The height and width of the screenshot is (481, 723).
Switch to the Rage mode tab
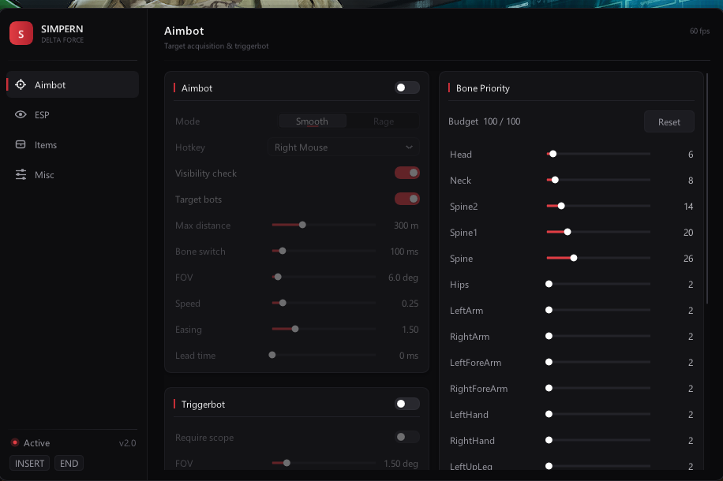pos(383,121)
